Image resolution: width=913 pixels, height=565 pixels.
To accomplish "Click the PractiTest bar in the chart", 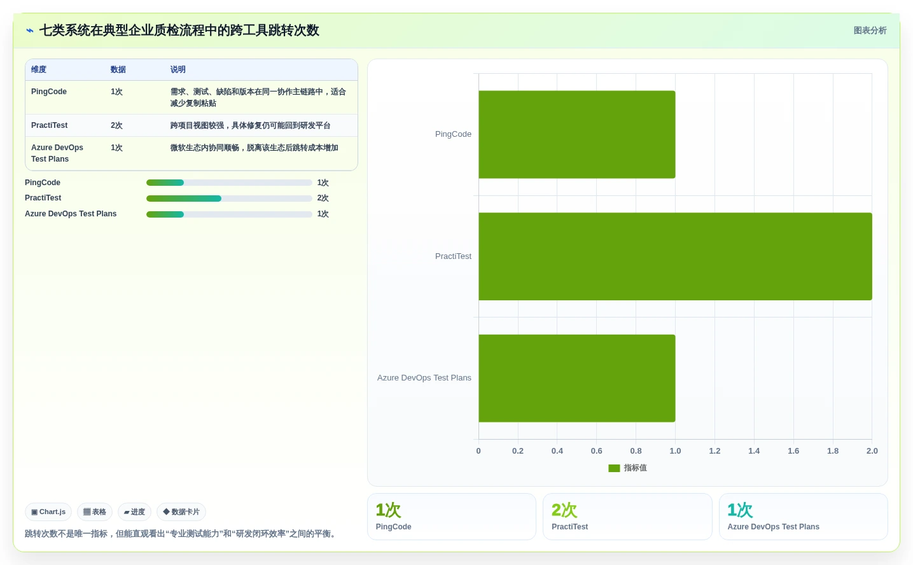I will coord(675,256).
